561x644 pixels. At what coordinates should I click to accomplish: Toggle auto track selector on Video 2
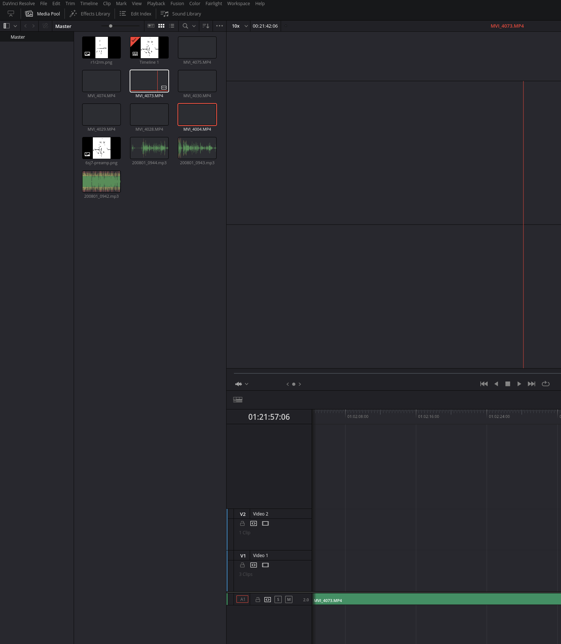click(x=254, y=523)
